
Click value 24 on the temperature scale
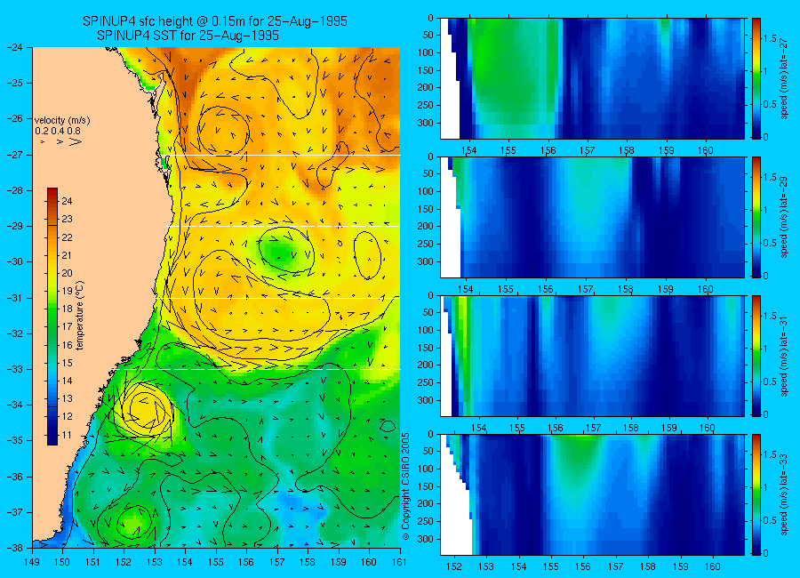click(67, 201)
